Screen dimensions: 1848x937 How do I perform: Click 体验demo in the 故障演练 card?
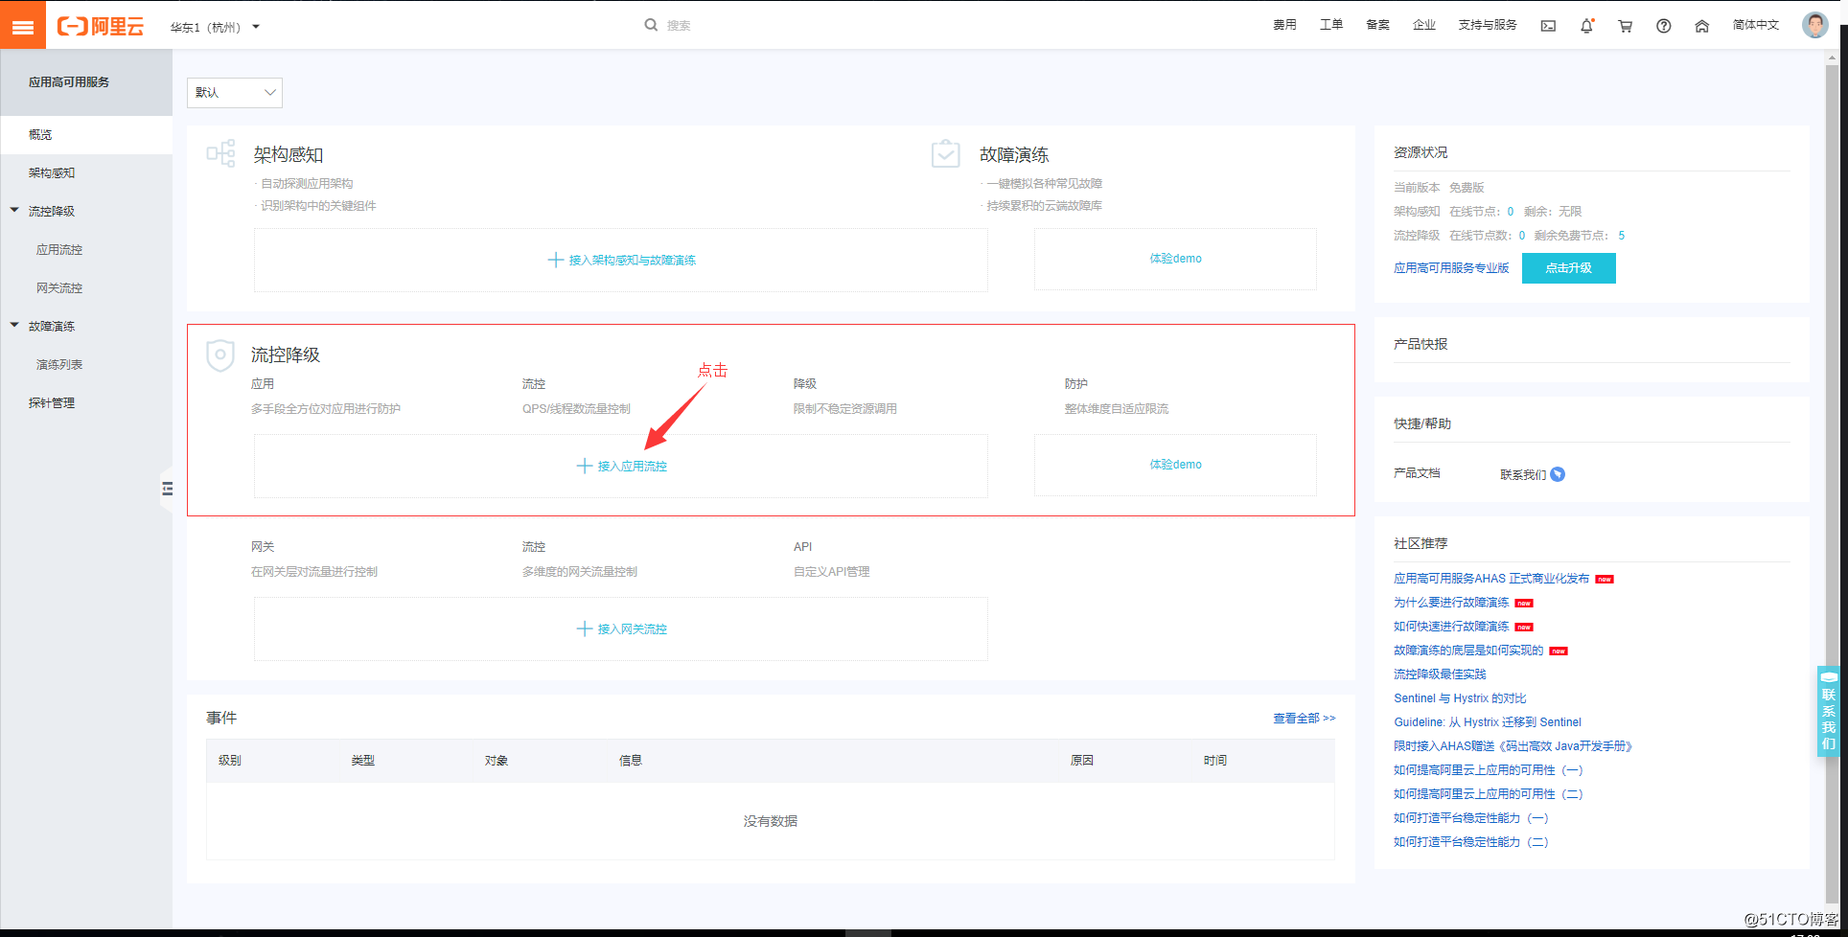[x=1175, y=259]
